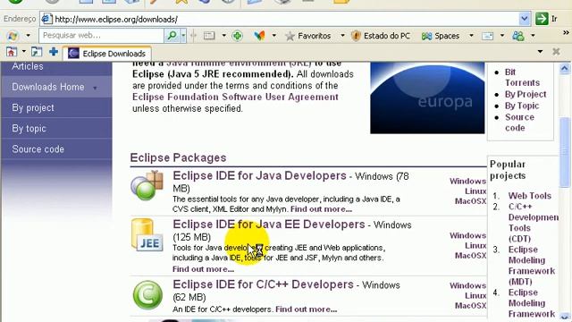Open Downloads Home in sidebar
The height and width of the screenshot is (322, 572).
(x=56, y=87)
